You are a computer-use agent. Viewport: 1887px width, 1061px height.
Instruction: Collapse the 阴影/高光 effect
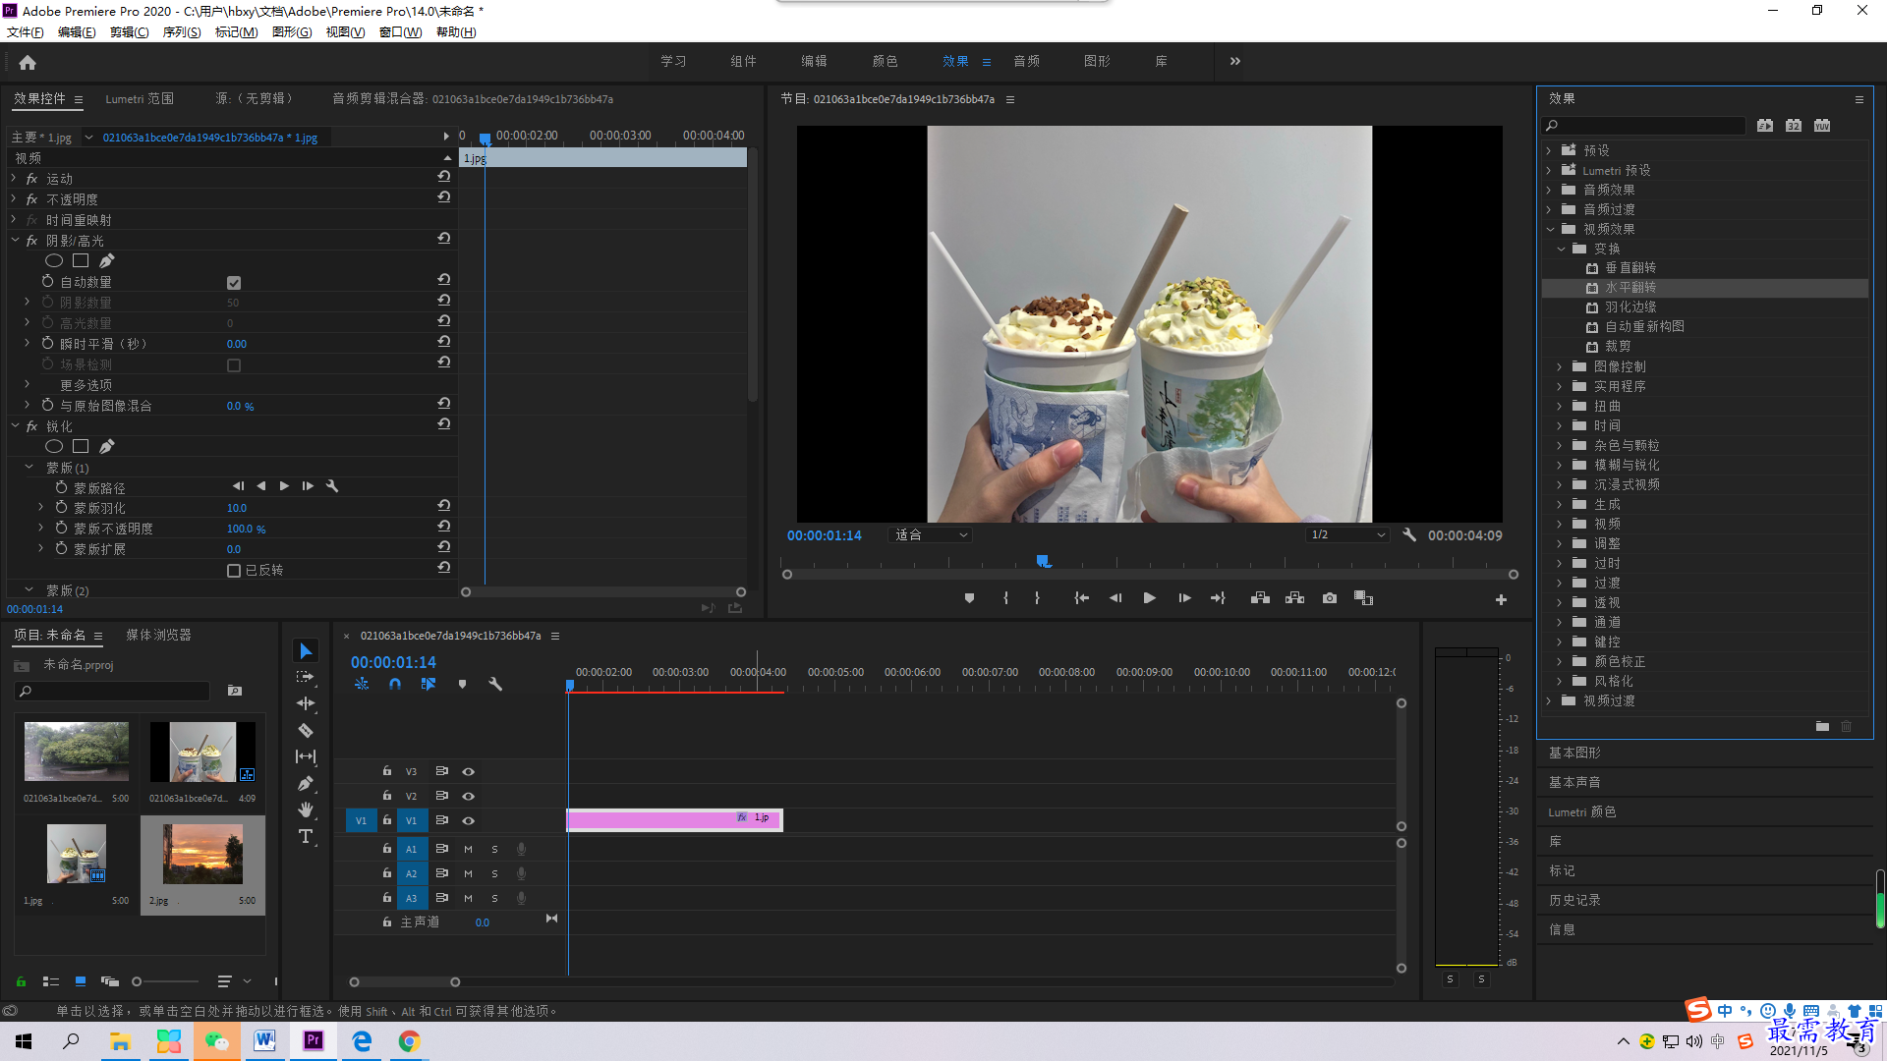15,241
